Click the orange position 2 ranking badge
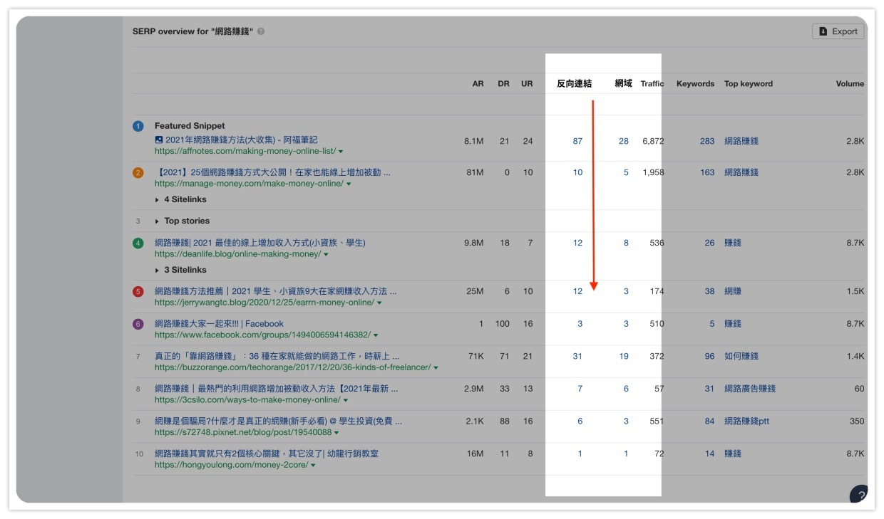The image size is (884, 519). click(137, 172)
